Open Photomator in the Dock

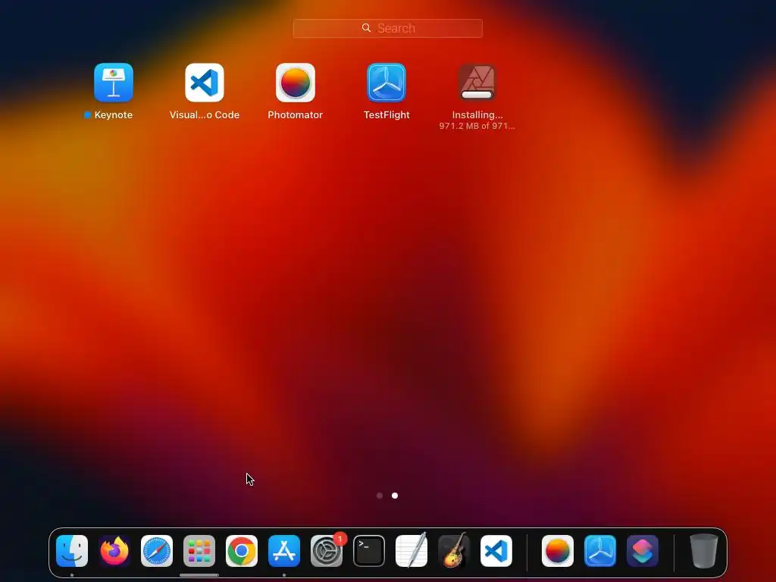tap(558, 551)
